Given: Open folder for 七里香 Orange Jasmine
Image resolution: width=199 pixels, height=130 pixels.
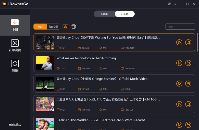Looking at the screenshot, I should coord(188,84).
